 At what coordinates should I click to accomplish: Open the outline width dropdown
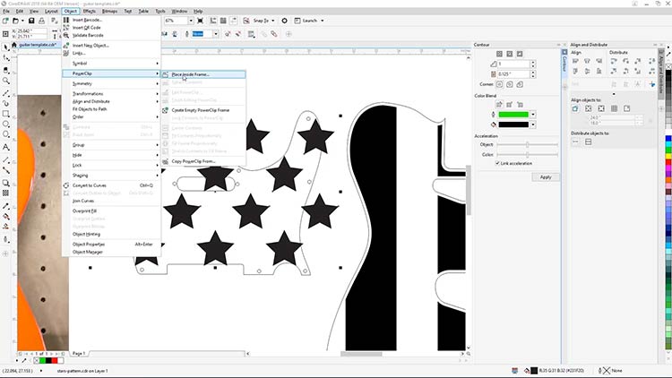(216, 34)
